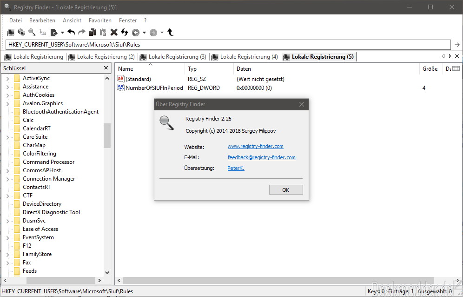Image resolution: width=463 pixels, height=297 pixels.
Task: Click the copy icon in toolbar
Action: click(x=93, y=32)
